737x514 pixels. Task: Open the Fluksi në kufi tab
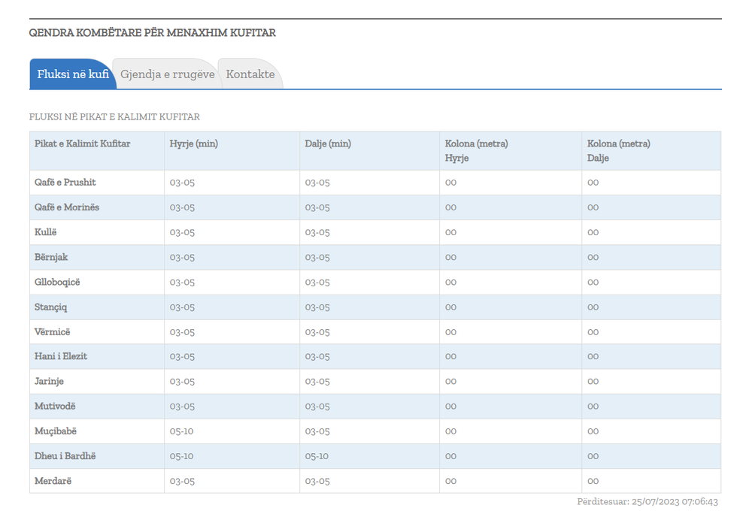coord(73,74)
